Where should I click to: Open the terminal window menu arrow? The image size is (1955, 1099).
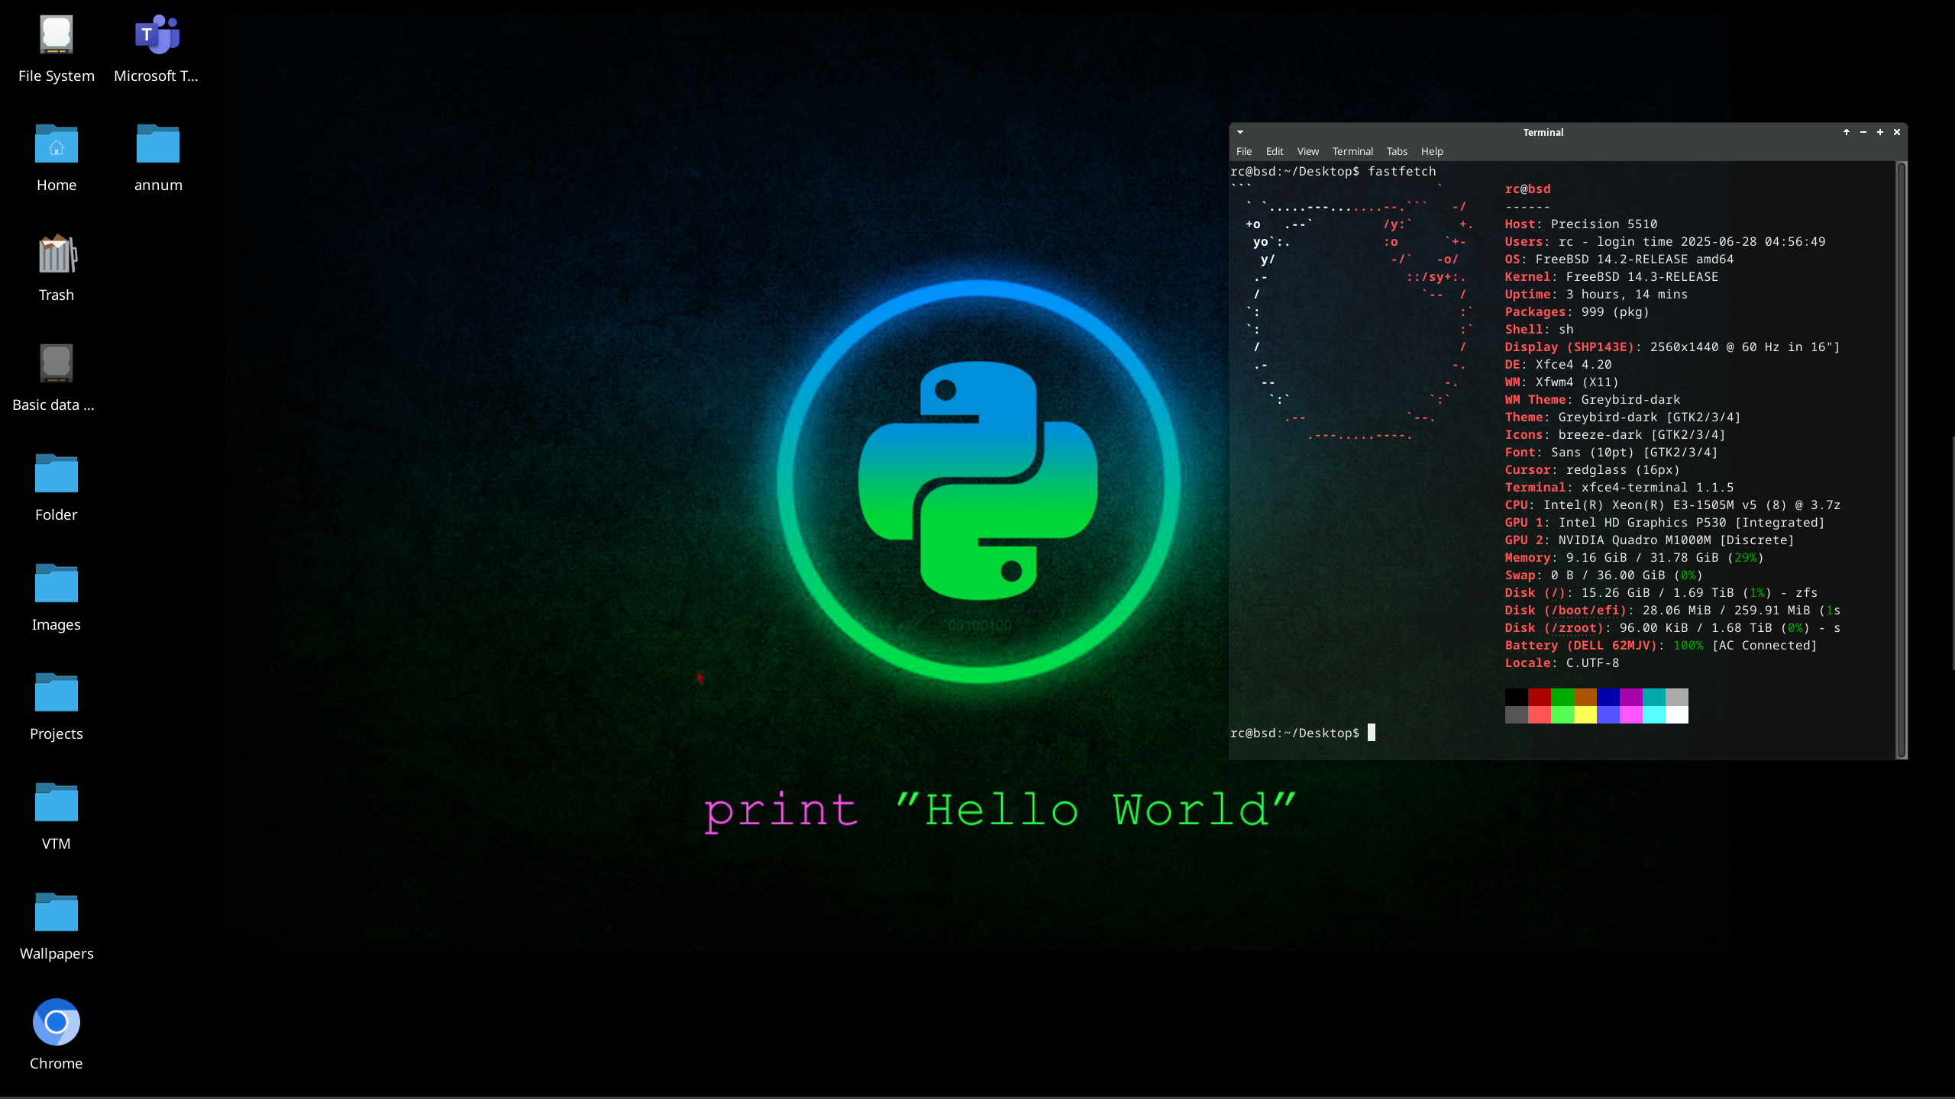tap(1240, 132)
